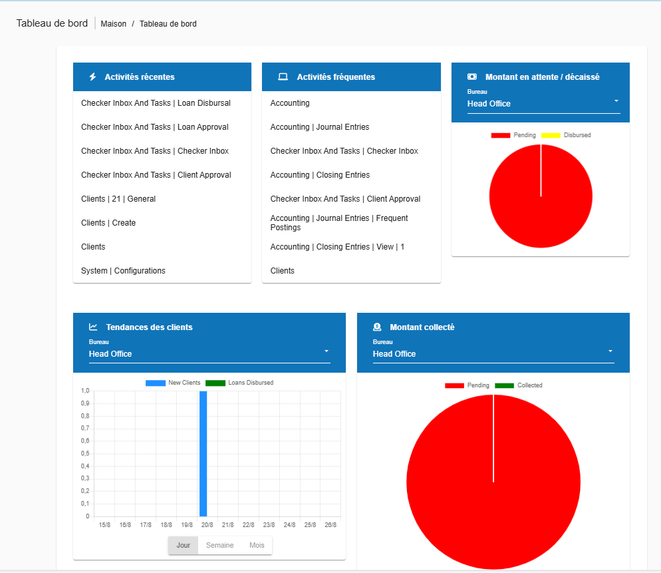Toggle the yellow Disbursed legend item
661x573 pixels.
[x=566, y=135]
